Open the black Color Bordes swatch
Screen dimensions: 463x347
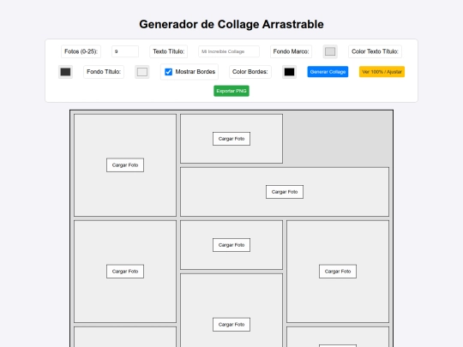[289, 72]
